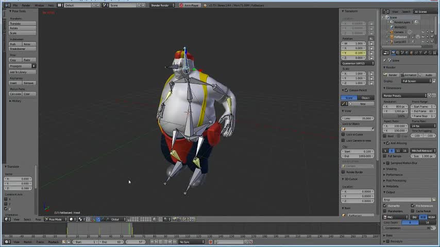Viewport: 440px width, 247px height.
Task: Toggle the Grease Pencil checkbox
Action: click(x=346, y=90)
